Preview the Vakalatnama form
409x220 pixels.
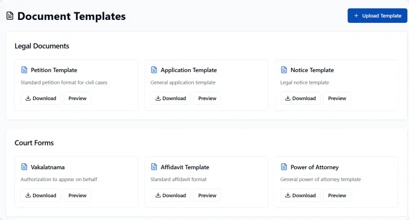(78, 195)
